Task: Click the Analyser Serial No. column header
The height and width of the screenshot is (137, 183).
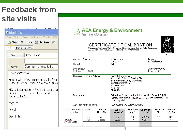Action: pyautogui.click(x=102, y=111)
